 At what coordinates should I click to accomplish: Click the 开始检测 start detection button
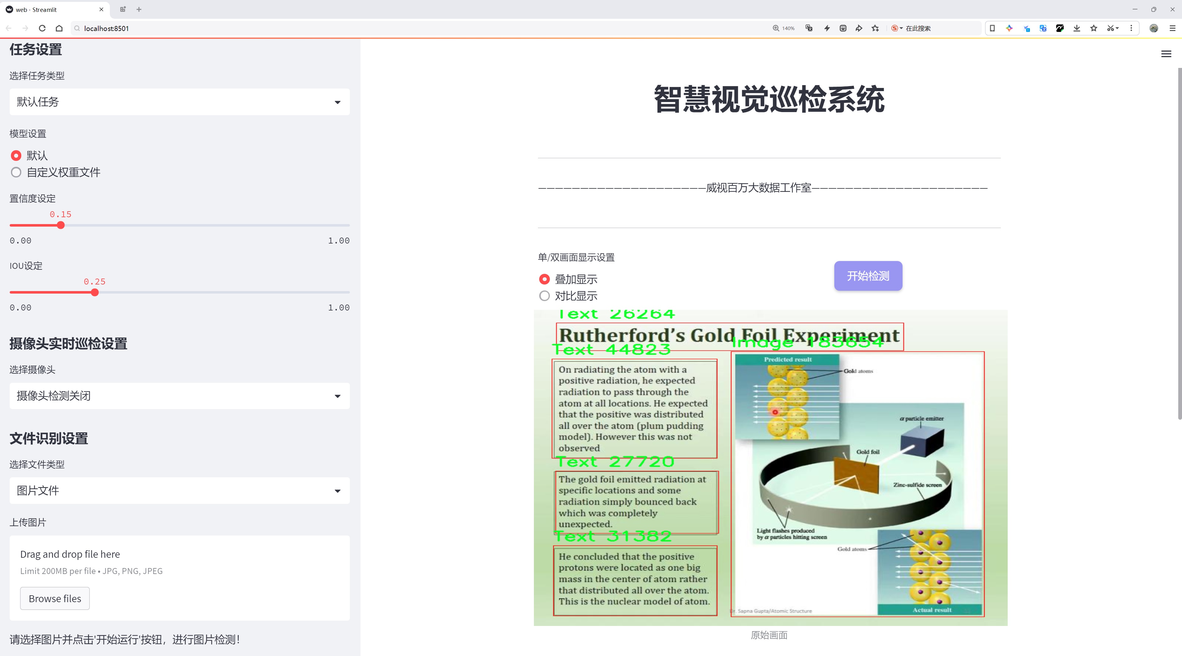(868, 276)
